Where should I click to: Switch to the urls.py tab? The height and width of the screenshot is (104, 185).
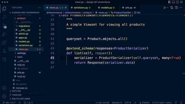(x=129, y=8)
